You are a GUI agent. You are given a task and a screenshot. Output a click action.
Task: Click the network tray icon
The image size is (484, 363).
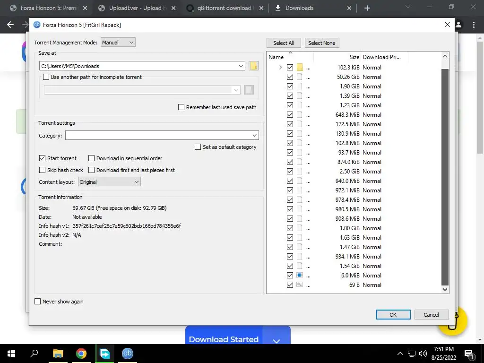[x=412, y=354]
